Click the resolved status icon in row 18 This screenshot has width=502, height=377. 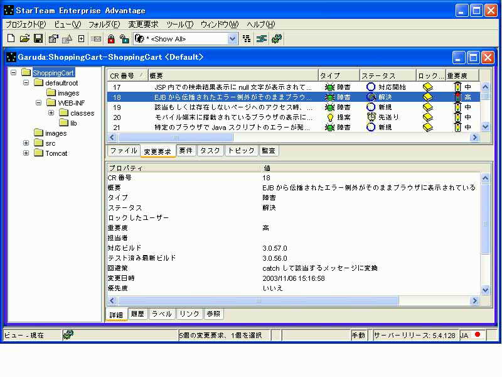pyautogui.click(x=371, y=97)
